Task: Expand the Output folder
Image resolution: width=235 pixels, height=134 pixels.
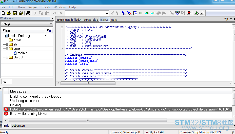Action: pyautogui.click(x=7, y=57)
